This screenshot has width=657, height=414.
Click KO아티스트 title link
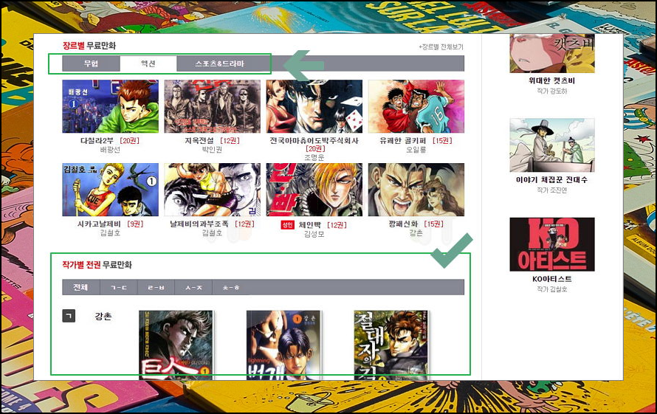[x=552, y=279]
